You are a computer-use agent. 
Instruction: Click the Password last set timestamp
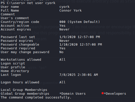click(x=80, y=37)
